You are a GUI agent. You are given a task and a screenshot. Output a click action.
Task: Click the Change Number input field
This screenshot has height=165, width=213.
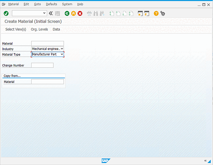click(x=42, y=65)
